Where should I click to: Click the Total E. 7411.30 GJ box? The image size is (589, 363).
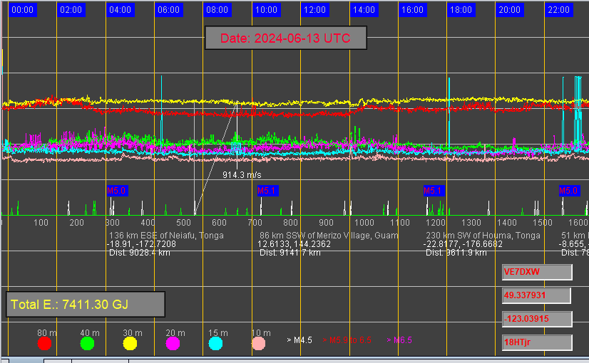click(86, 305)
